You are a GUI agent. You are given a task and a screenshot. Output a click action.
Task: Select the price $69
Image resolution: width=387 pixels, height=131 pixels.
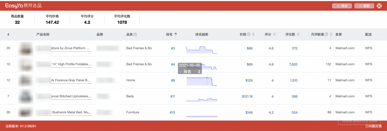250,64
